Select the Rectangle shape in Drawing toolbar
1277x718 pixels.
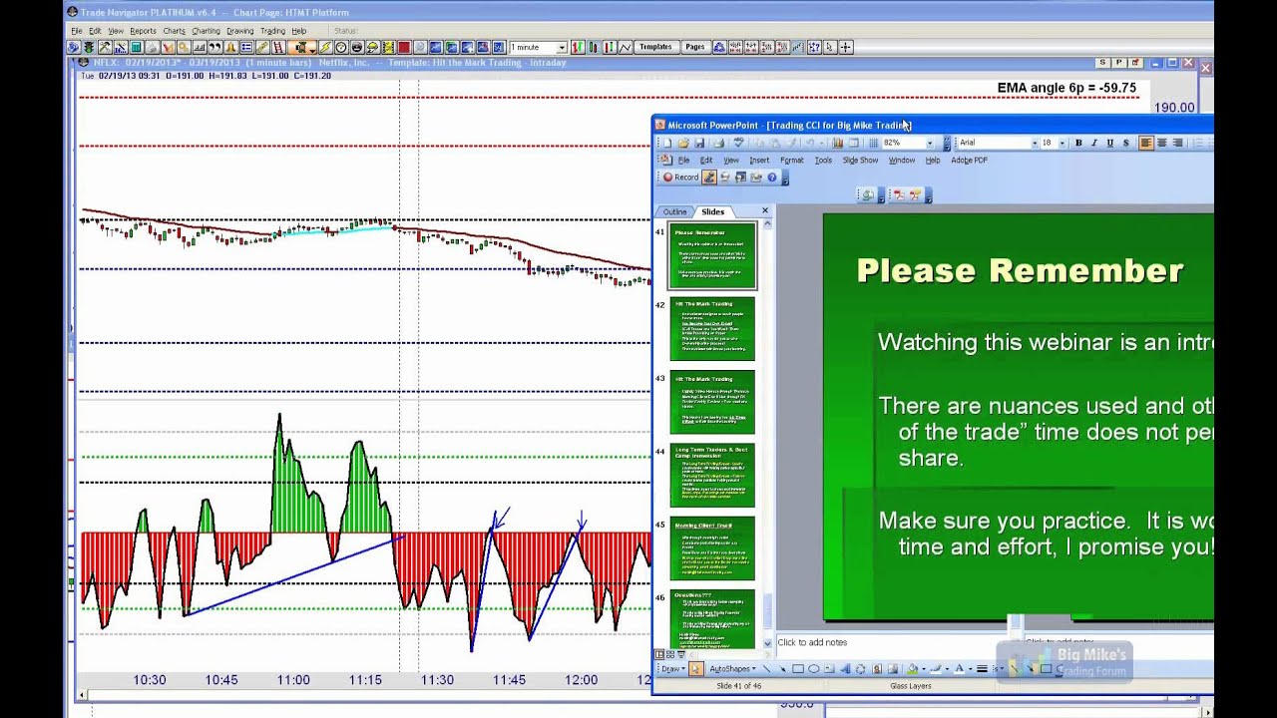798,669
